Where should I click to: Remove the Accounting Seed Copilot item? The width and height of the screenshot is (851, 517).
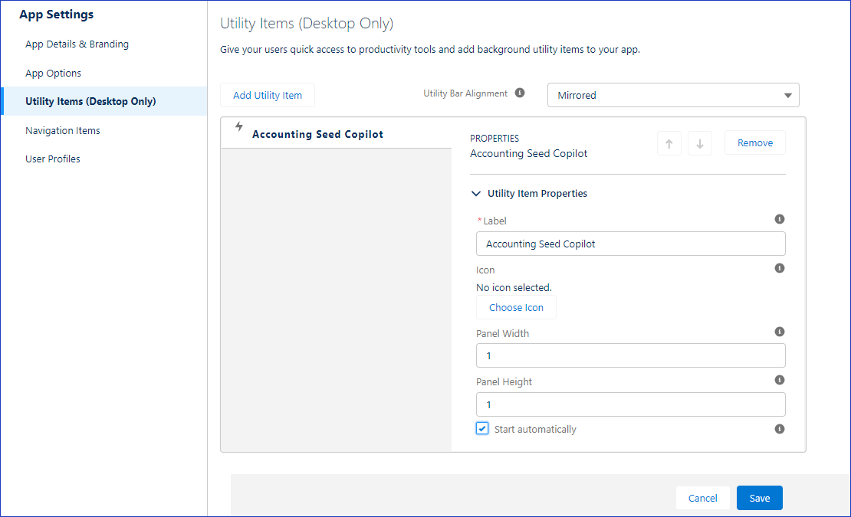pos(754,143)
